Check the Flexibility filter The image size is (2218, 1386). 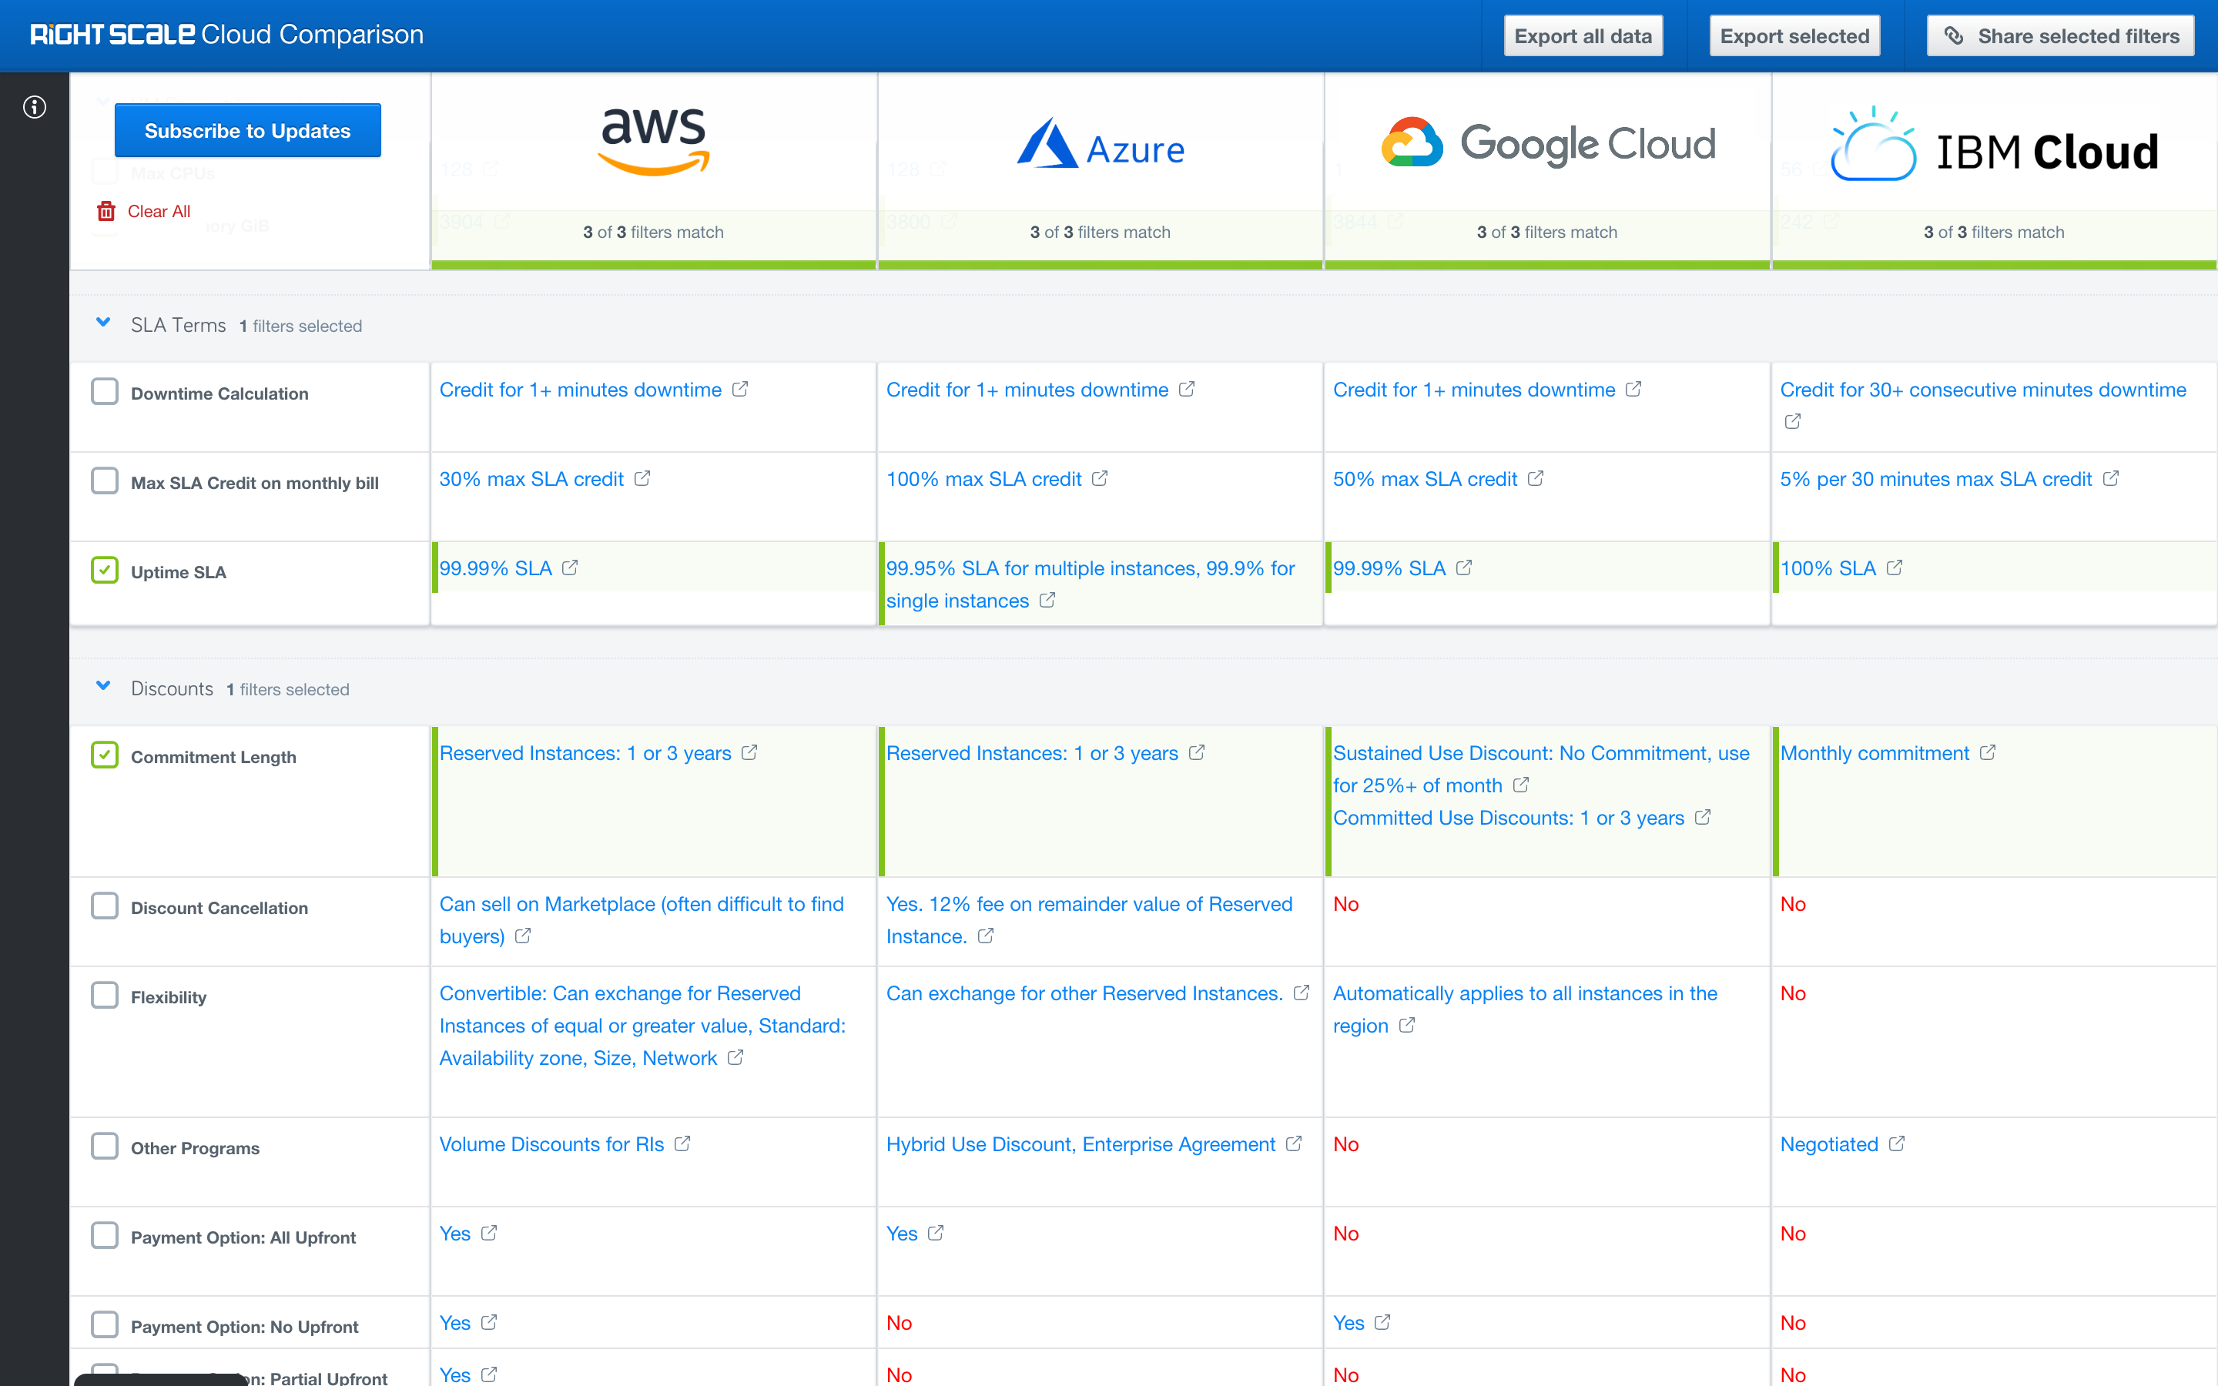point(105,996)
